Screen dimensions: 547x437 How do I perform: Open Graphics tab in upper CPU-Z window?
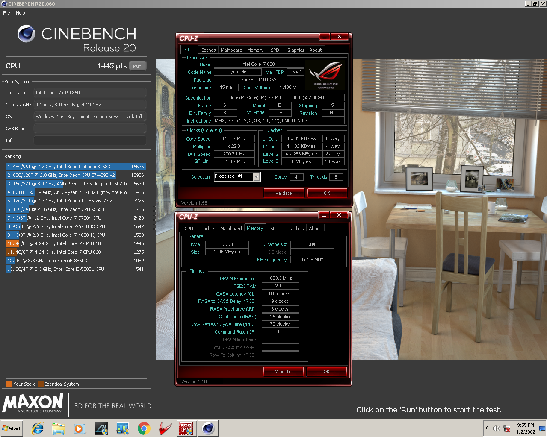(x=296, y=50)
